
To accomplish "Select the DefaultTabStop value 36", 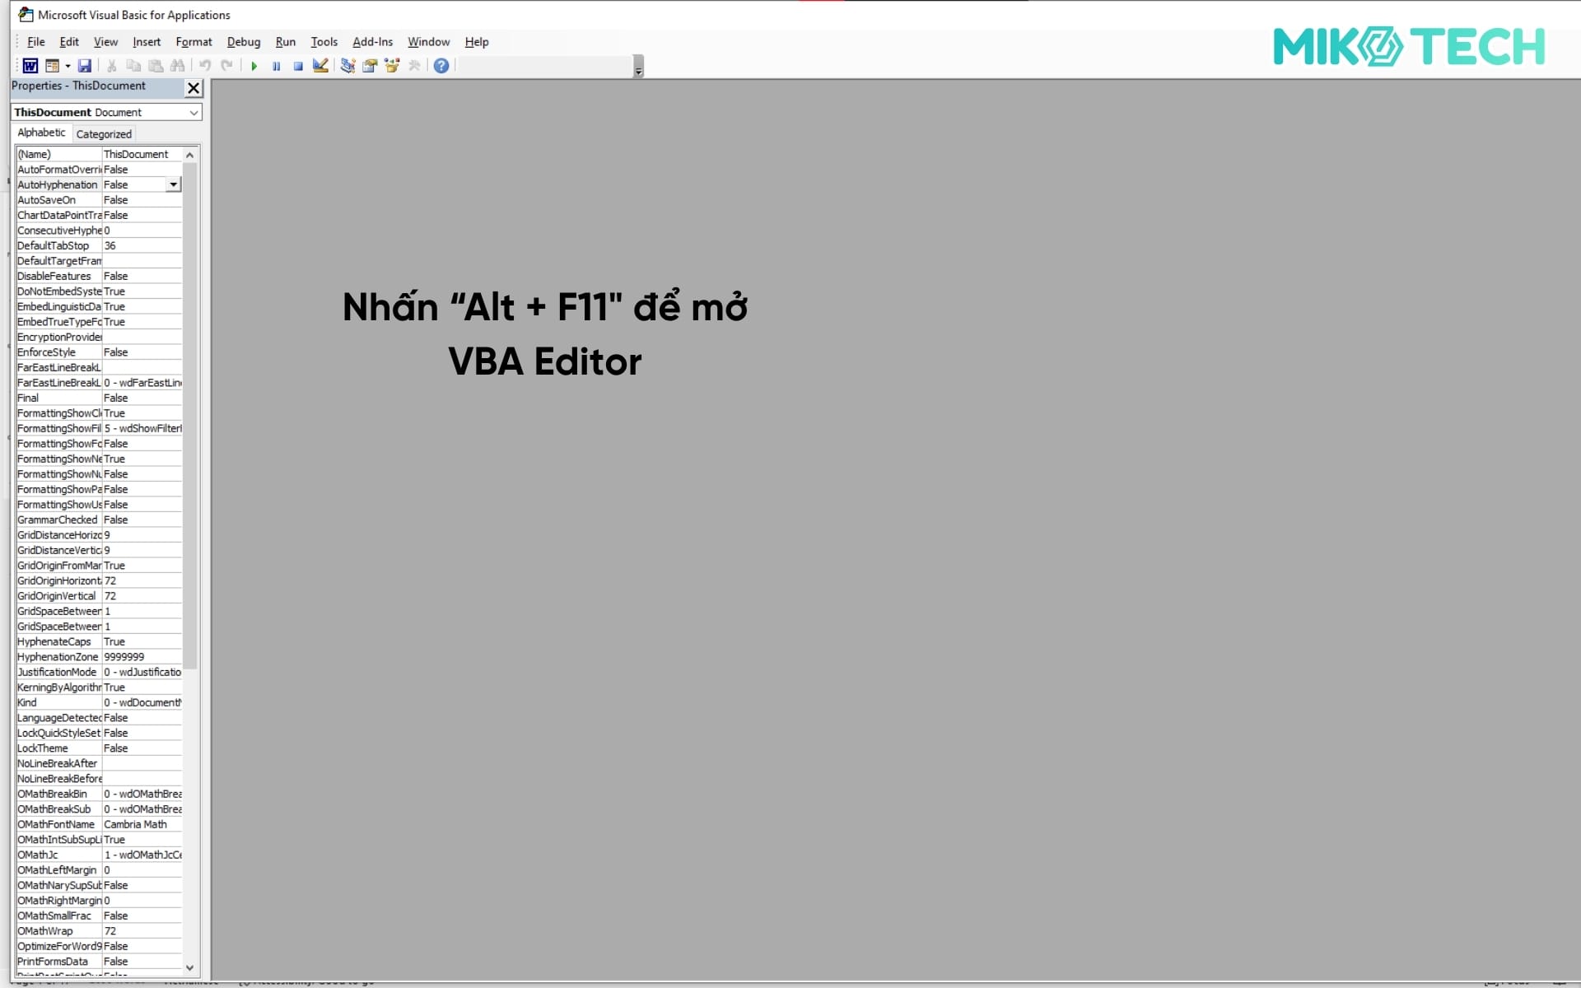I will (x=142, y=246).
